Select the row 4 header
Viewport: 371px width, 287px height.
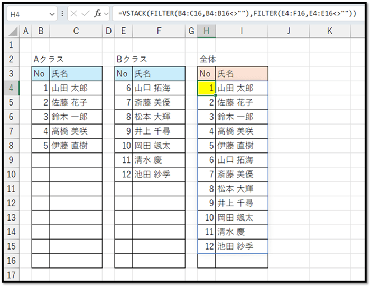click(11, 88)
